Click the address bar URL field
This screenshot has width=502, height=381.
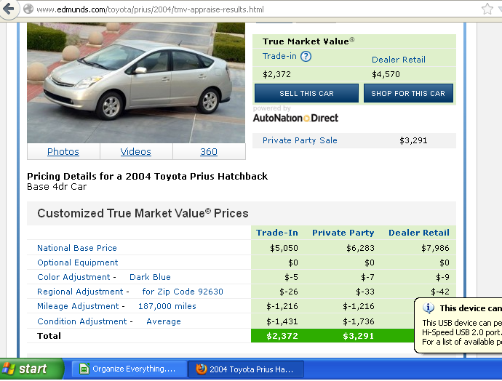pyautogui.click(x=250, y=9)
